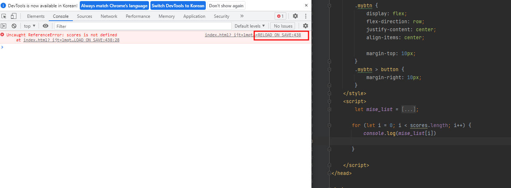Click the No Issues button
511x188 pixels.
(283, 26)
